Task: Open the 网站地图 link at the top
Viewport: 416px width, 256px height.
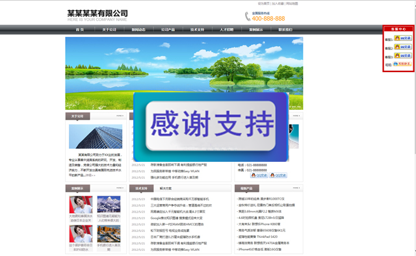Action: pos(292,4)
